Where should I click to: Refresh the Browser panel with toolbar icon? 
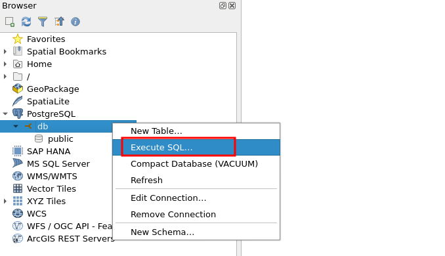pyautogui.click(x=26, y=22)
